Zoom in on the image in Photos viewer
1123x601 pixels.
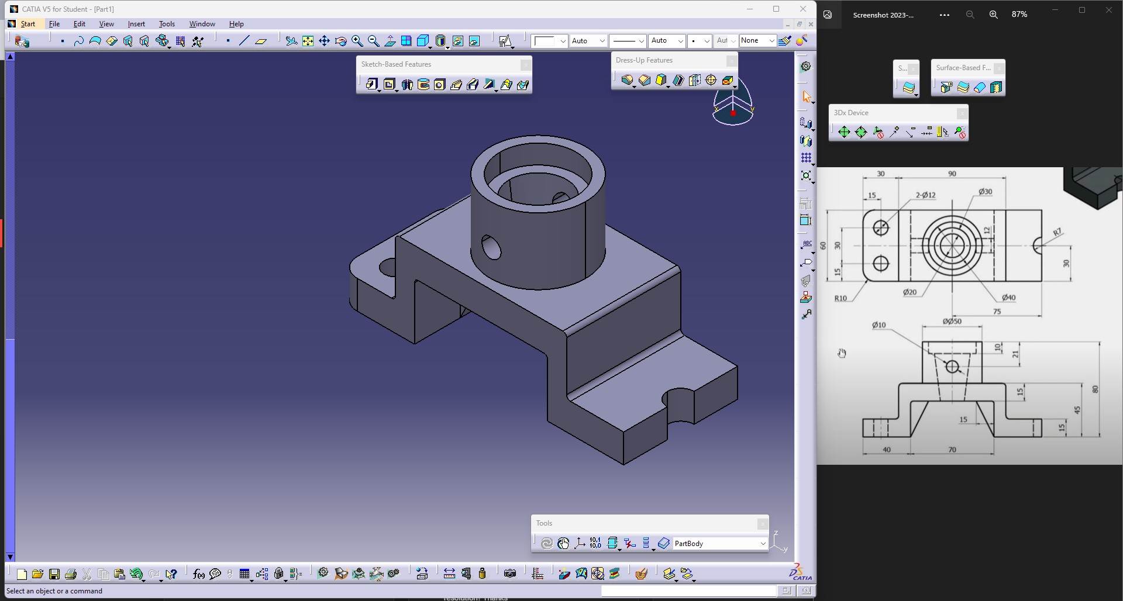tap(994, 15)
